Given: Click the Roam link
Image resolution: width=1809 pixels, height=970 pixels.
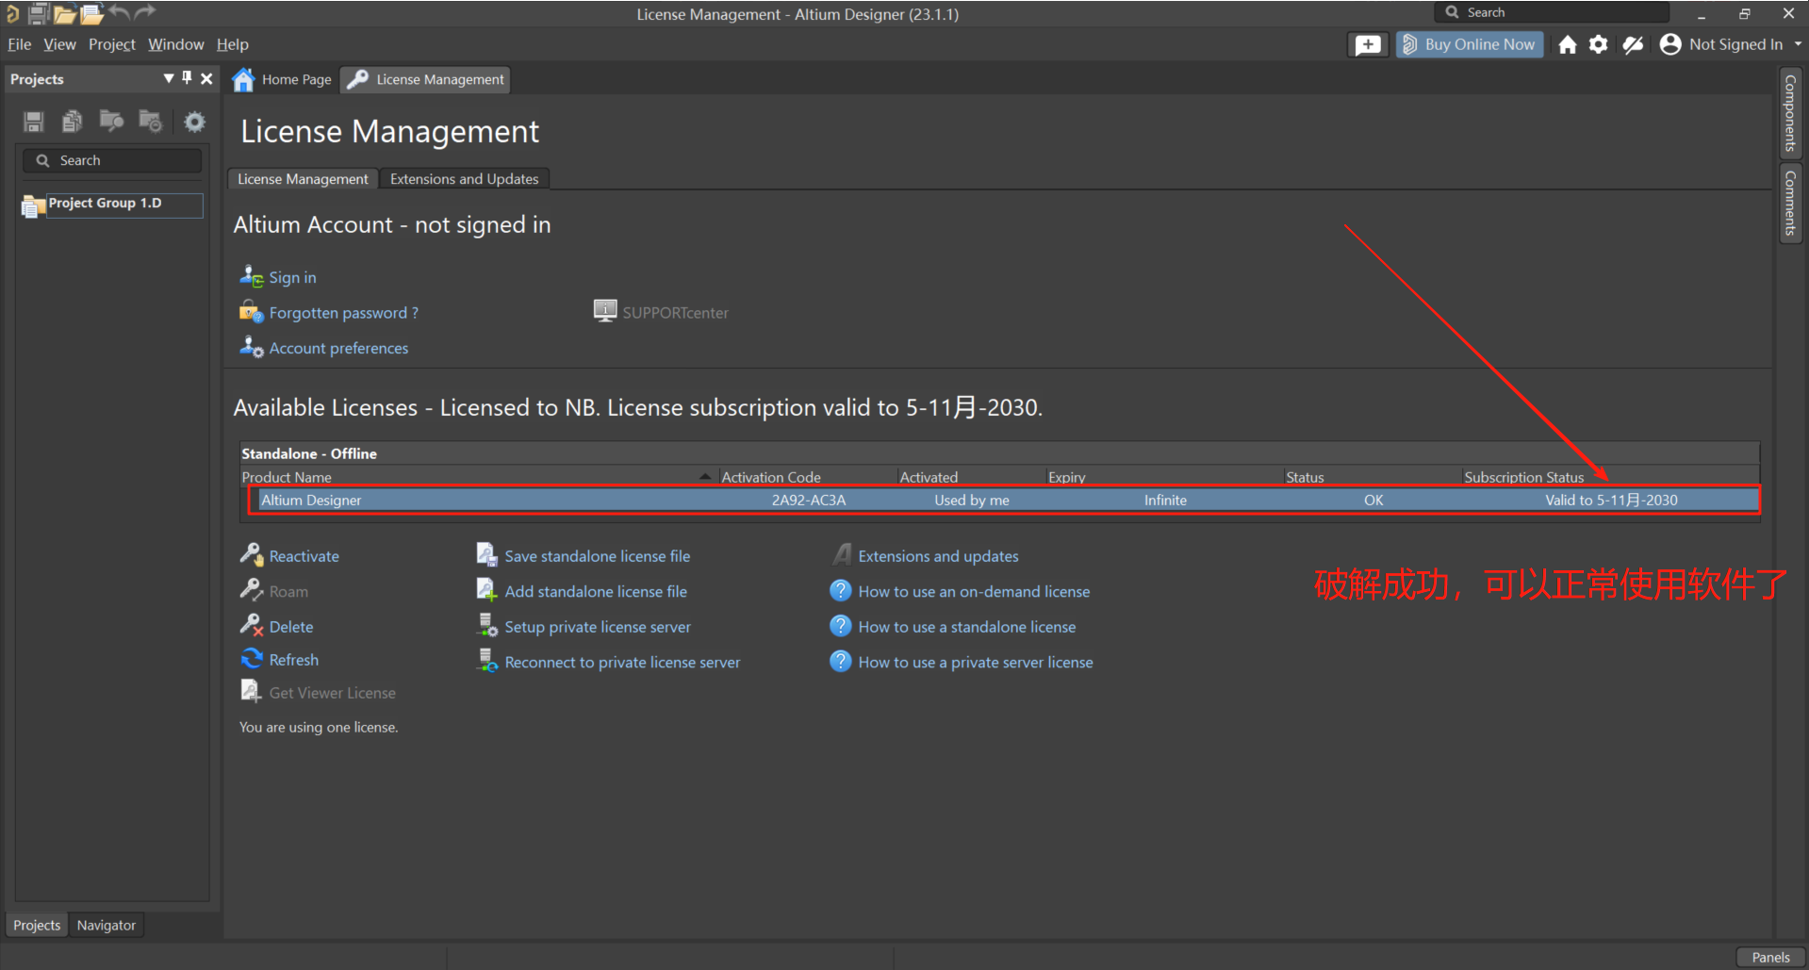Looking at the screenshot, I should [x=288, y=591].
